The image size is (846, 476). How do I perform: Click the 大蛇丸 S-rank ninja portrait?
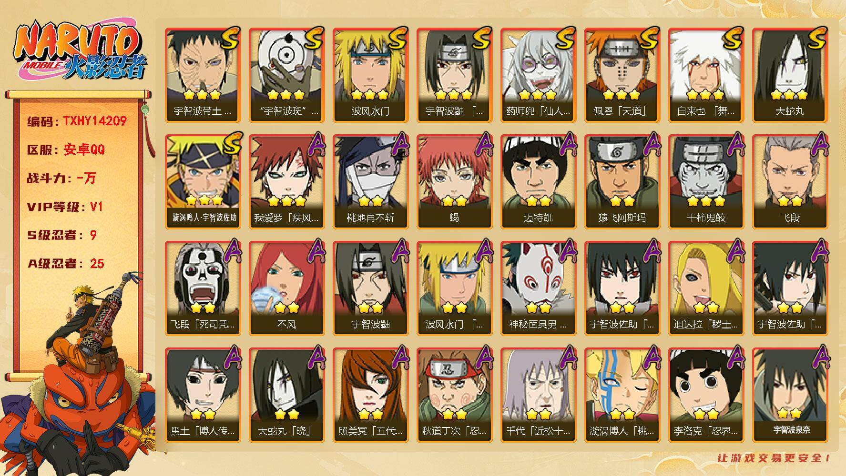pyautogui.click(x=790, y=75)
